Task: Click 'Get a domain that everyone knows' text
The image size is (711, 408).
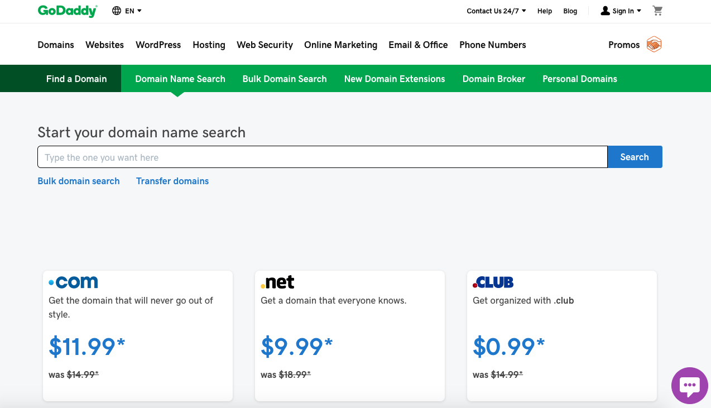Action: click(x=334, y=300)
